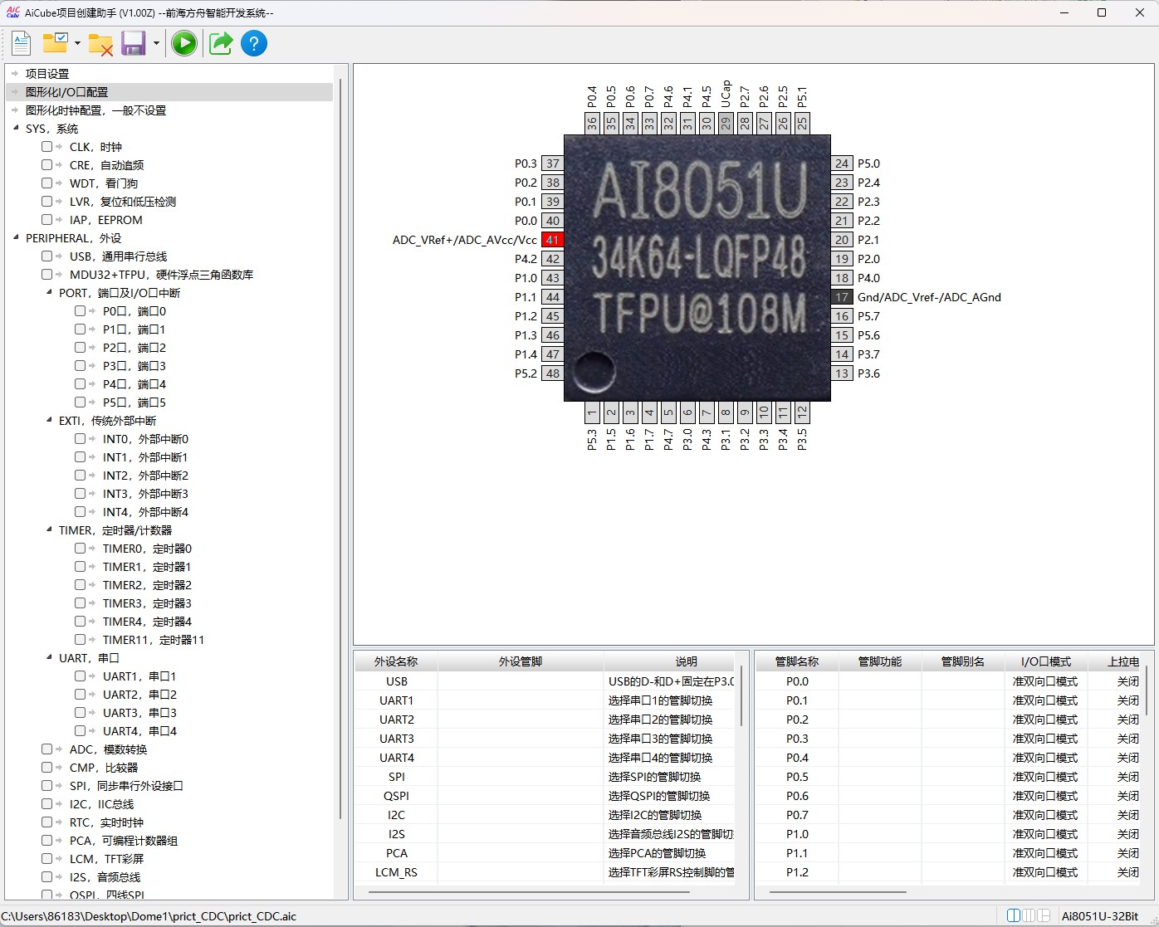Open the dropdown arrow beside the save icon

click(156, 44)
